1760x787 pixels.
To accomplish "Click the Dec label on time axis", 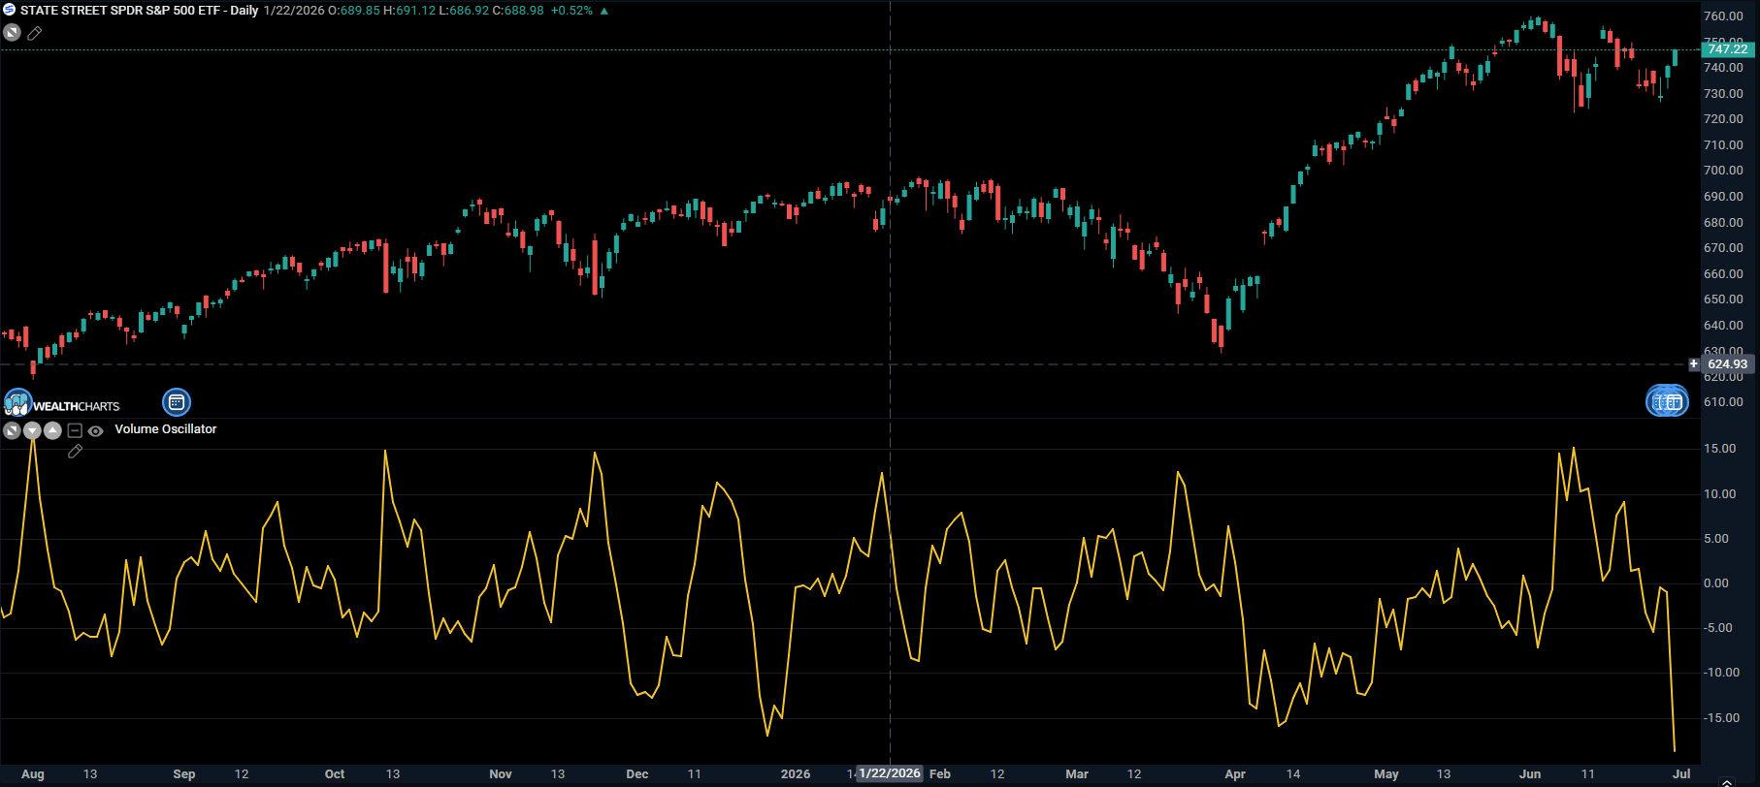I will coord(637,774).
